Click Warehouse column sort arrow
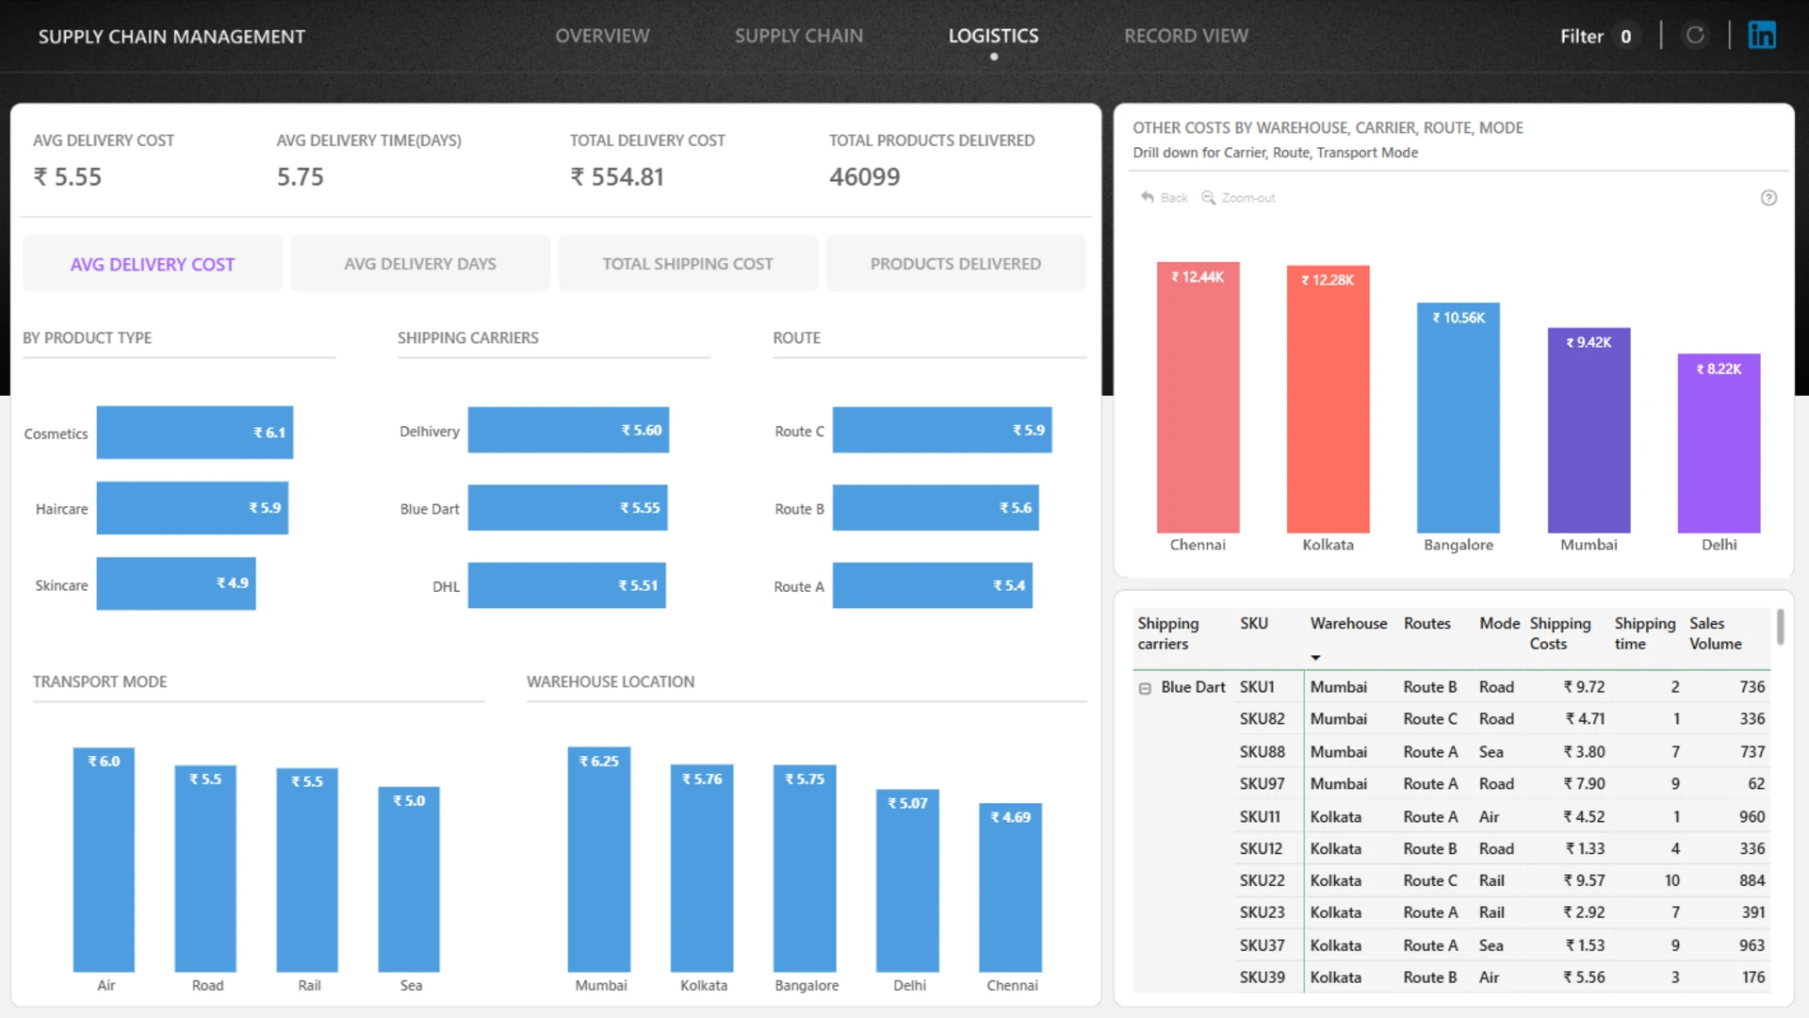Screen dimensions: 1809x1018 pos(1315,658)
